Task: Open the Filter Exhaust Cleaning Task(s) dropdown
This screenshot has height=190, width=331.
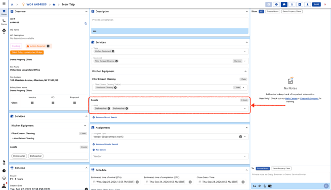Action: coord(244,87)
